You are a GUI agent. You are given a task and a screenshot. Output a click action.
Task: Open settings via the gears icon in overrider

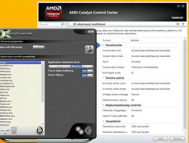coord(79,130)
